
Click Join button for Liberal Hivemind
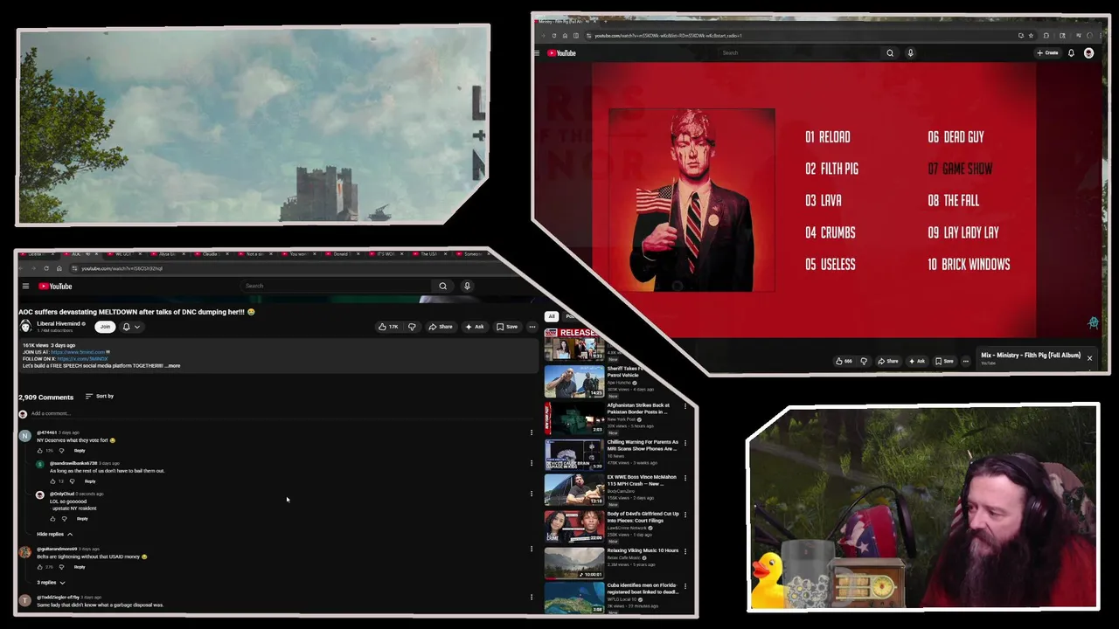tap(105, 327)
